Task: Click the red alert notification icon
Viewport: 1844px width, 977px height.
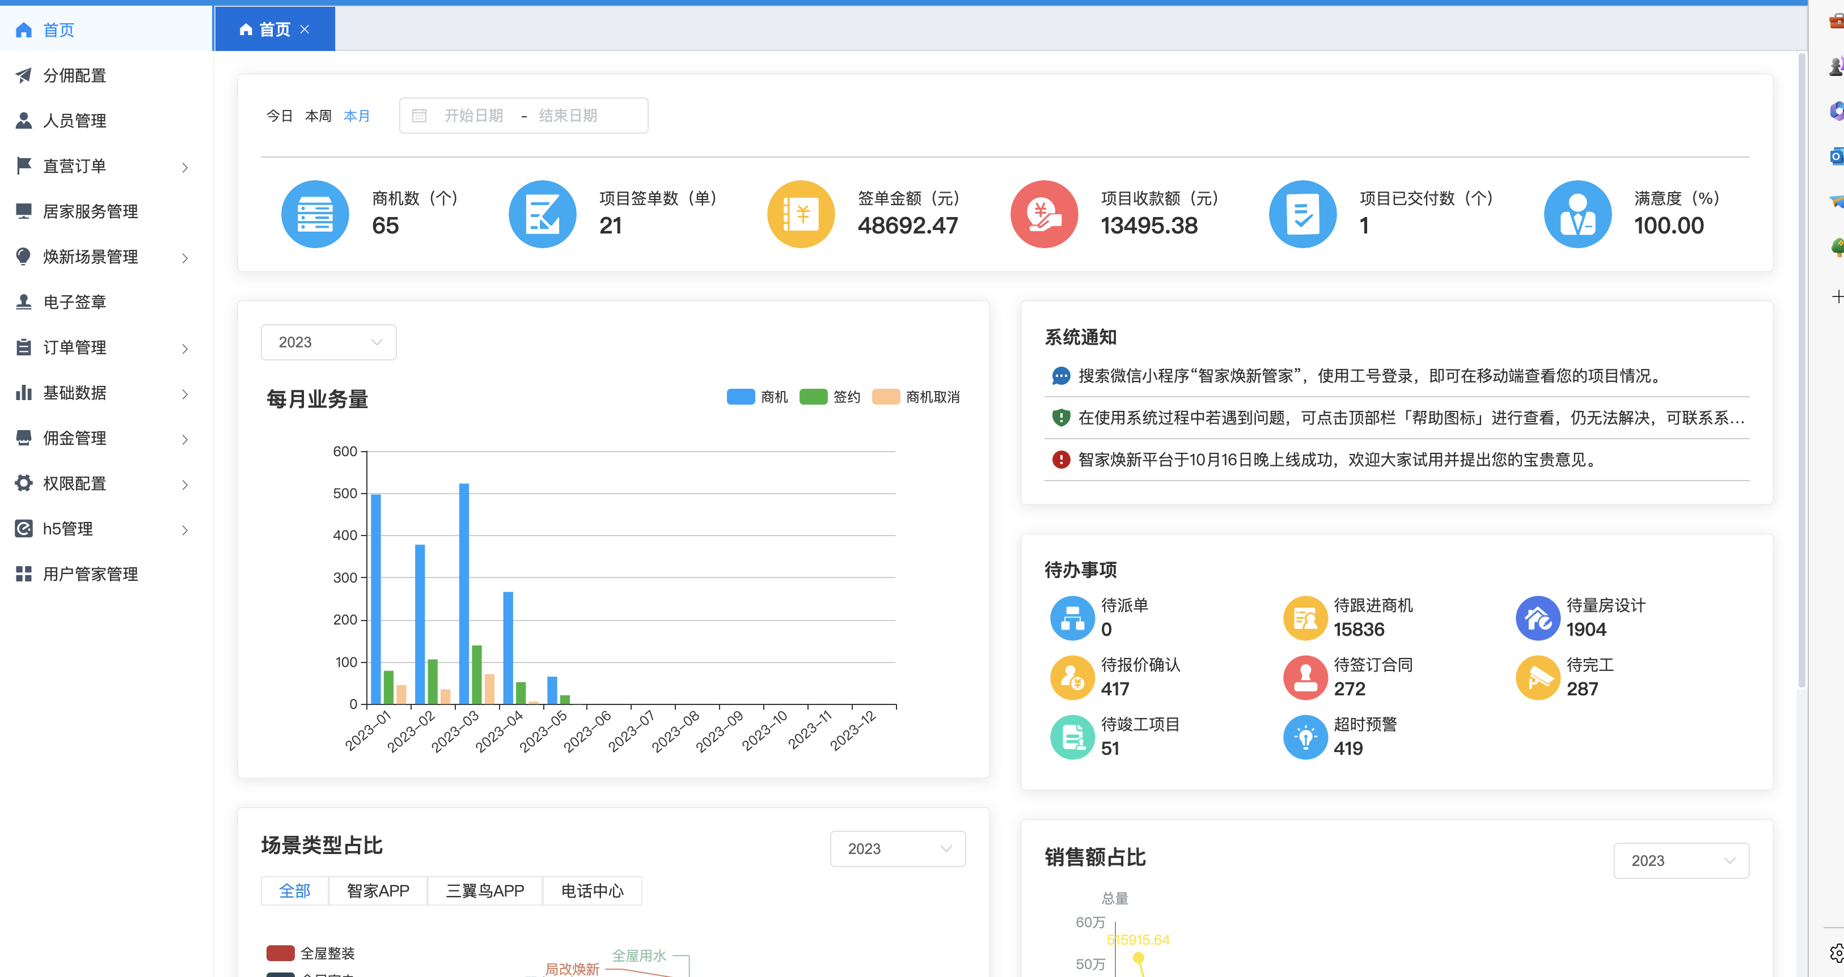Action: click(1061, 460)
